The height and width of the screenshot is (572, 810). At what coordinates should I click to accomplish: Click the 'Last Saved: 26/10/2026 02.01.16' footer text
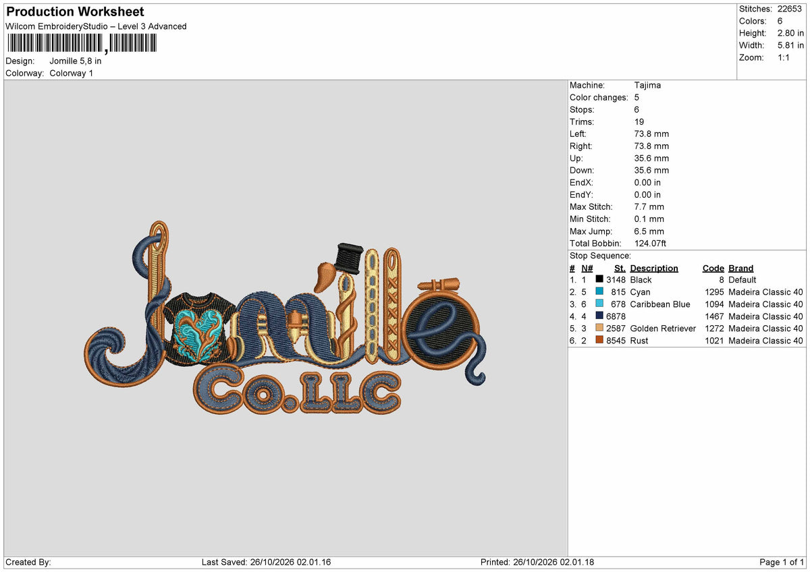click(x=267, y=562)
